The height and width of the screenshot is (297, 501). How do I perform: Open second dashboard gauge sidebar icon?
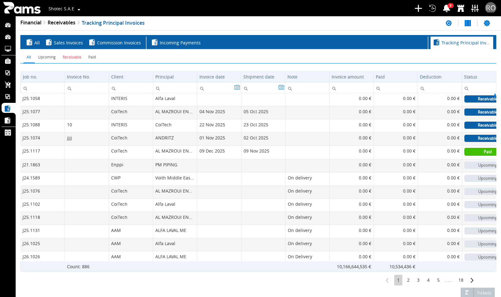[8, 37]
